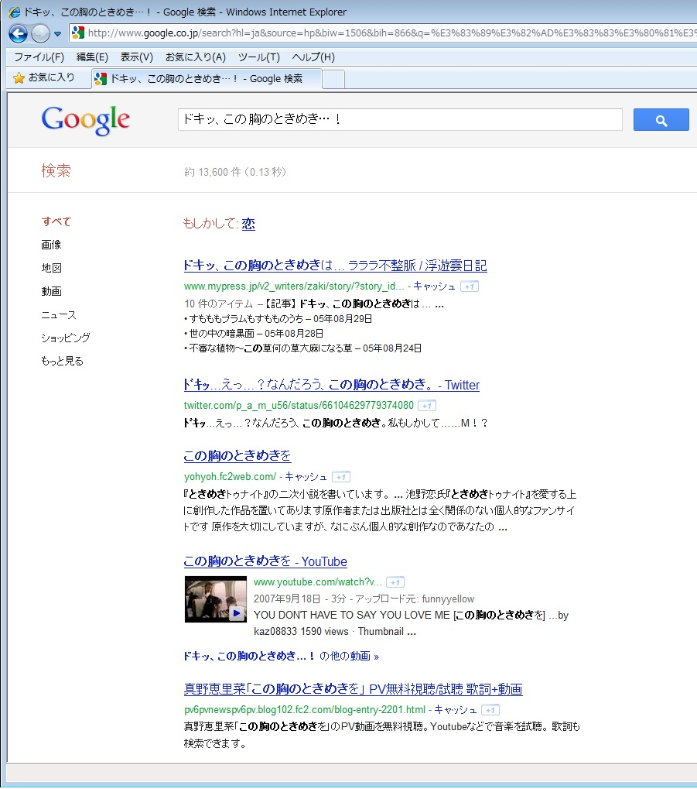
Task: Click the Back navigation arrow
Action: point(17,33)
